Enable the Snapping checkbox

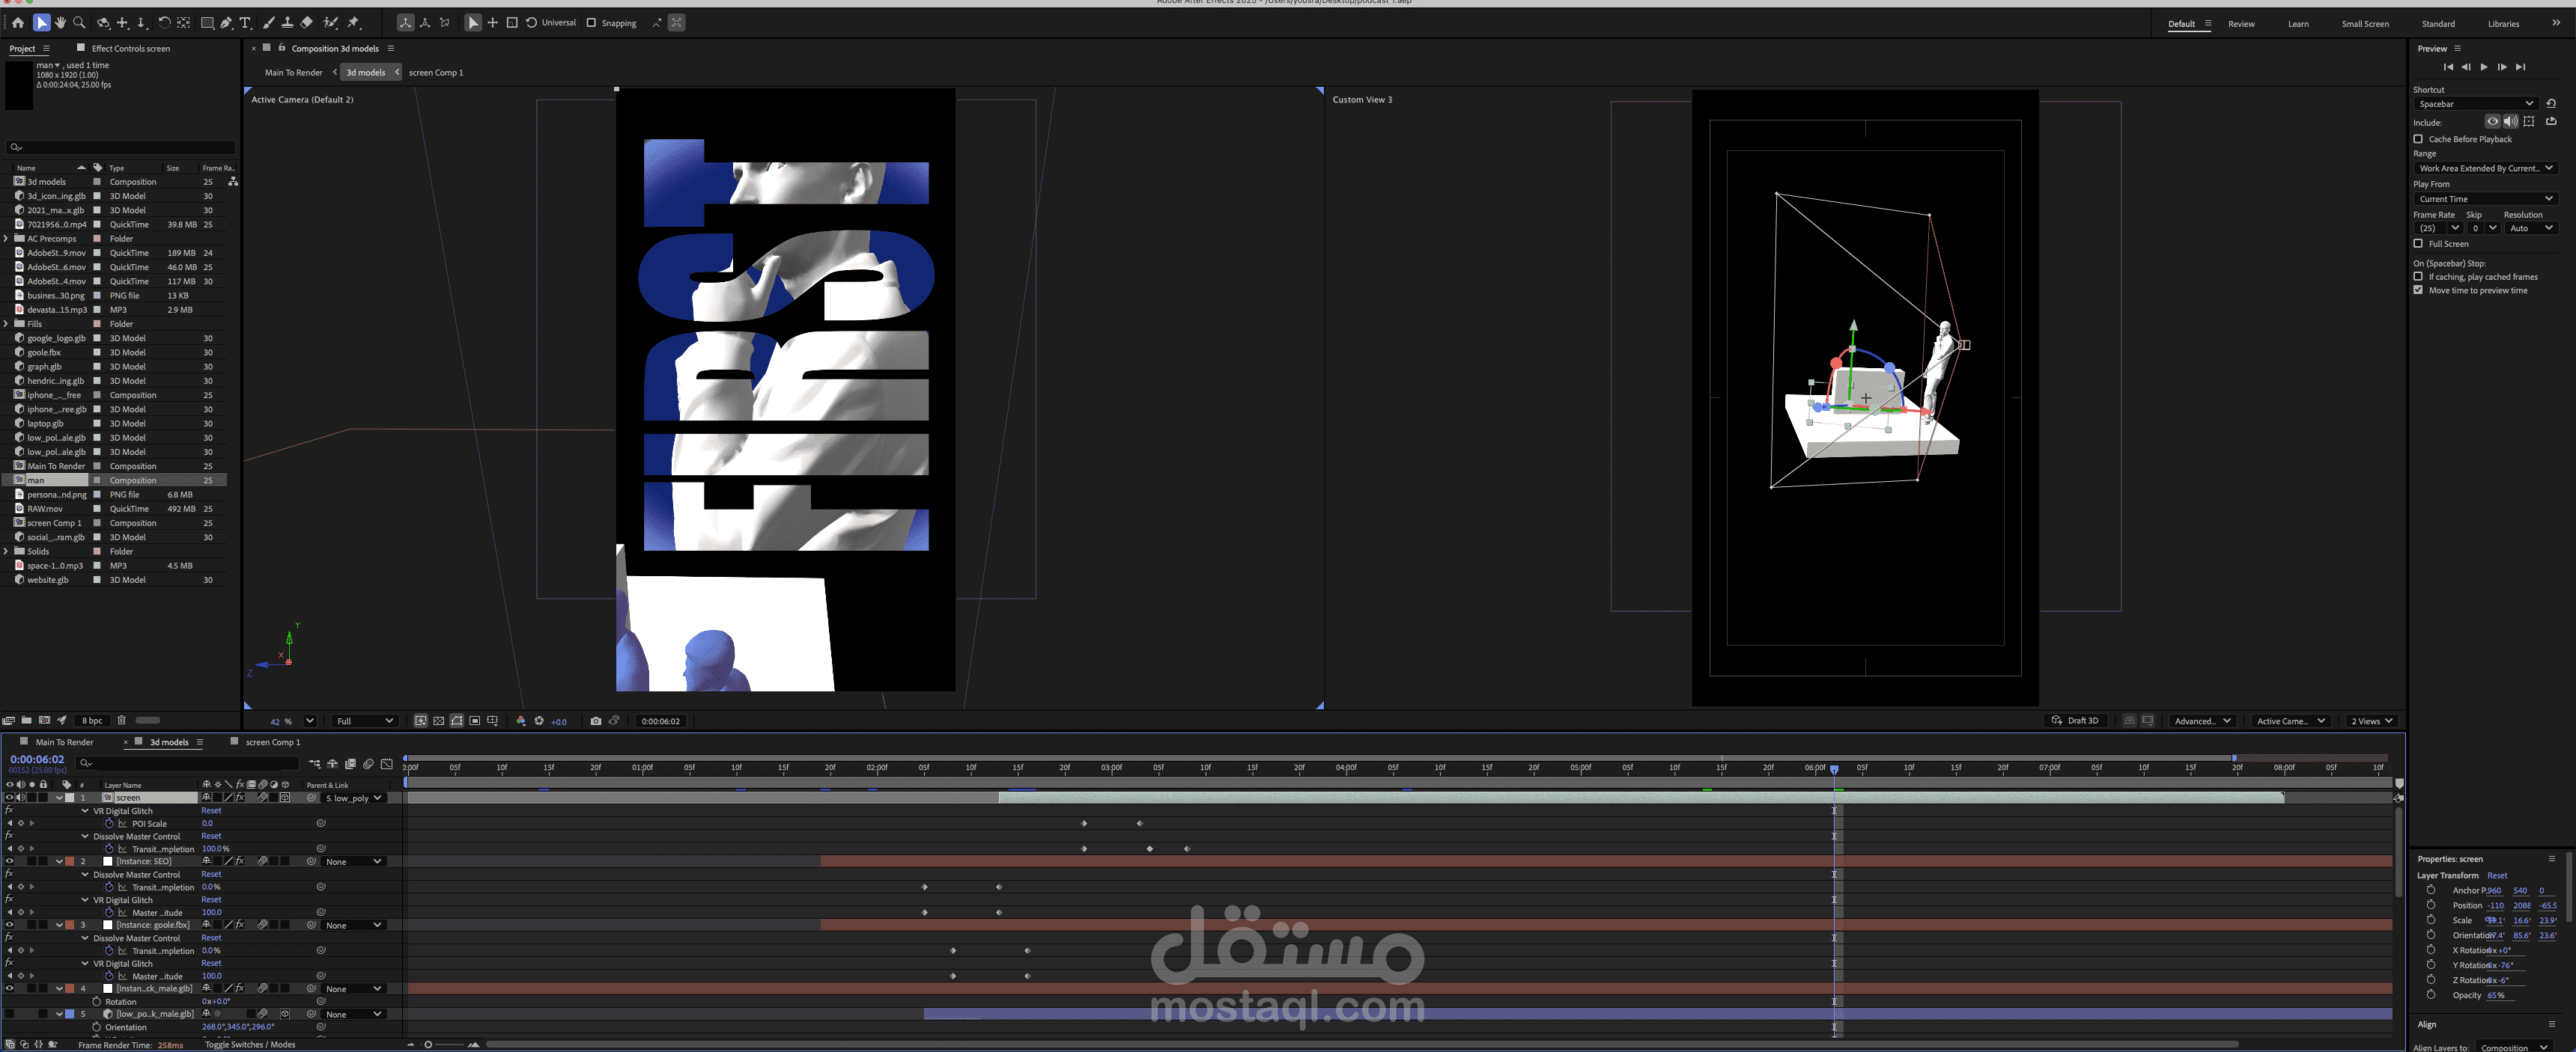(591, 23)
